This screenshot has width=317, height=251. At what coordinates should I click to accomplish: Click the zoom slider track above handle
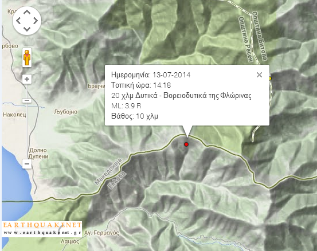tap(27, 91)
